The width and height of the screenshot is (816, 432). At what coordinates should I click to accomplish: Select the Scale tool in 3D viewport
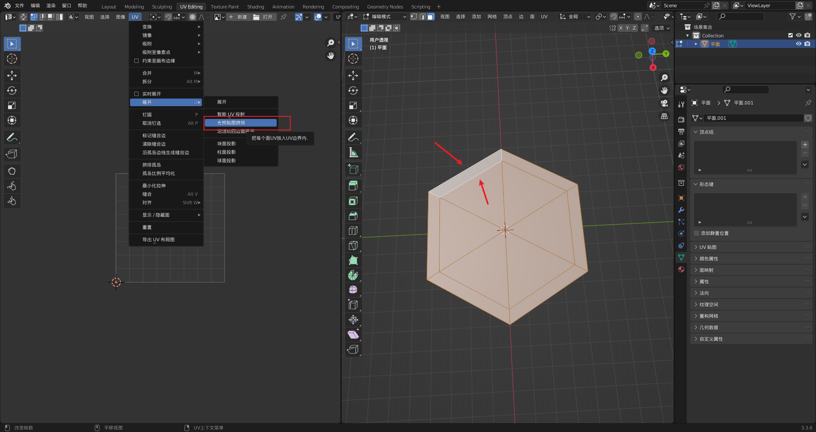[353, 105]
